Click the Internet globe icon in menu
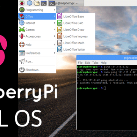This screenshot has height=137, width=137. (x=22, y=23)
